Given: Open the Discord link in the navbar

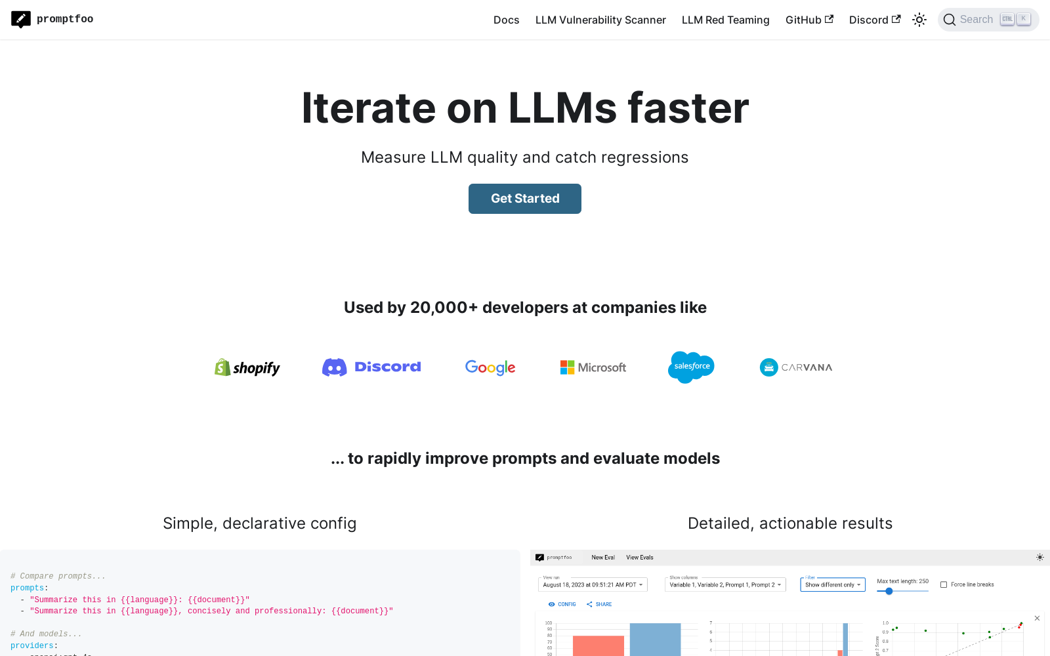Looking at the screenshot, I should coord(875,20).
